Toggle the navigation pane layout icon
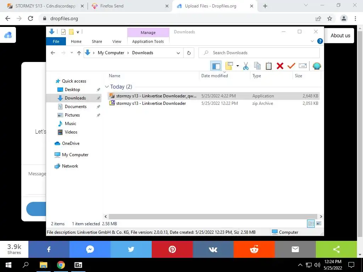This screenshot has width=363, height=272. 216,66
